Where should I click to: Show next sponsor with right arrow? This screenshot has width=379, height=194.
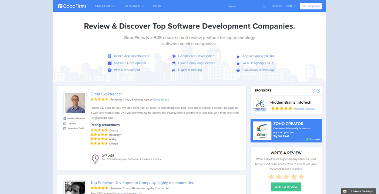318,91
